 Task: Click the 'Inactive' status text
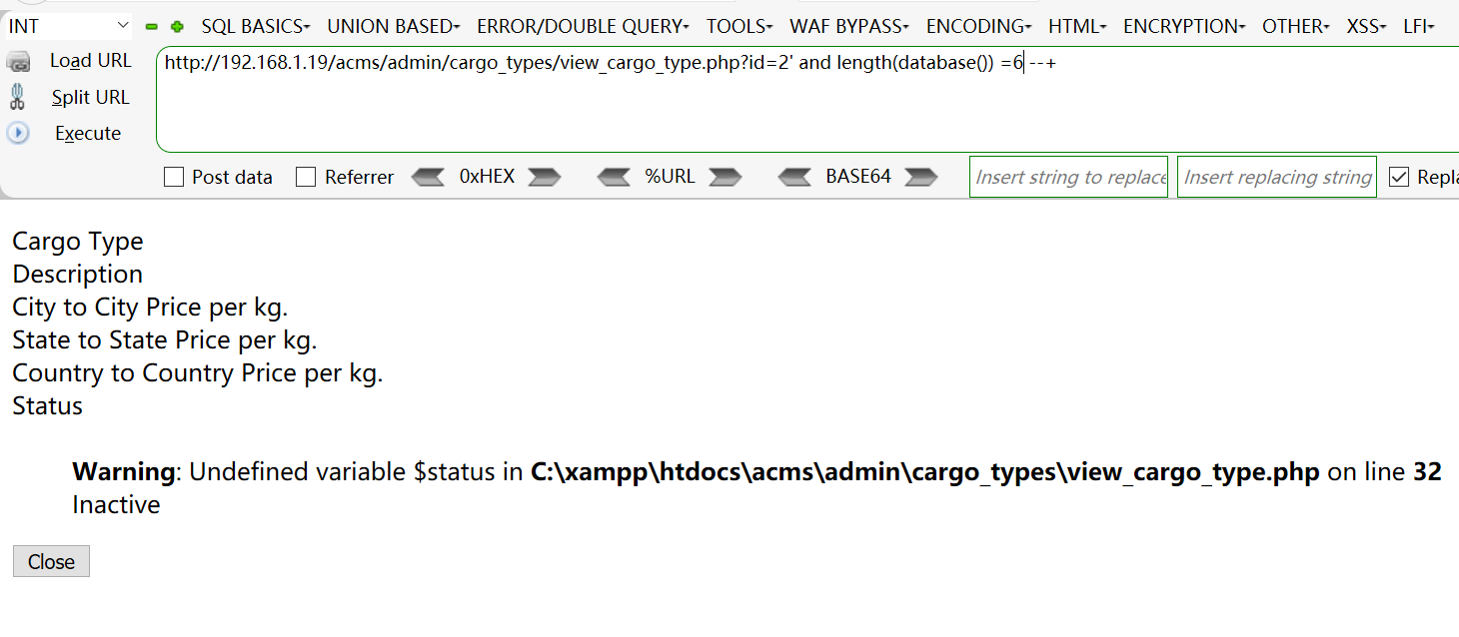pyautogui.click(x=116, y=504)
